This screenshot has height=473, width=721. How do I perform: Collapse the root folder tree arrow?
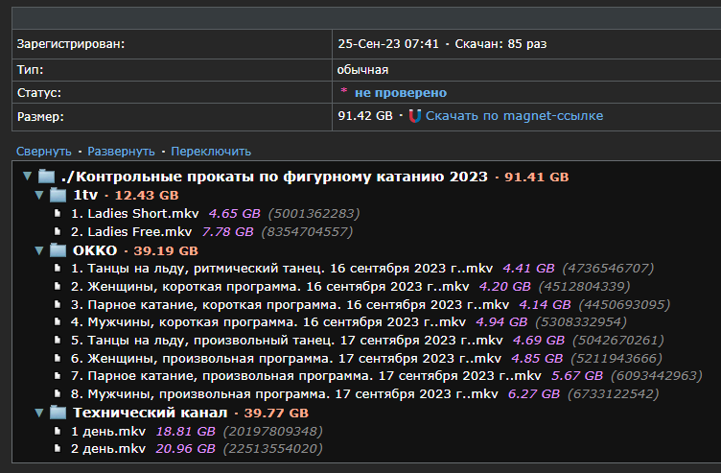pyautogui.click(x=27, y=177)
